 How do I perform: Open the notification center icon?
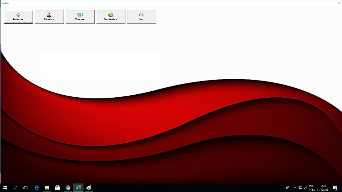[335, 188]
